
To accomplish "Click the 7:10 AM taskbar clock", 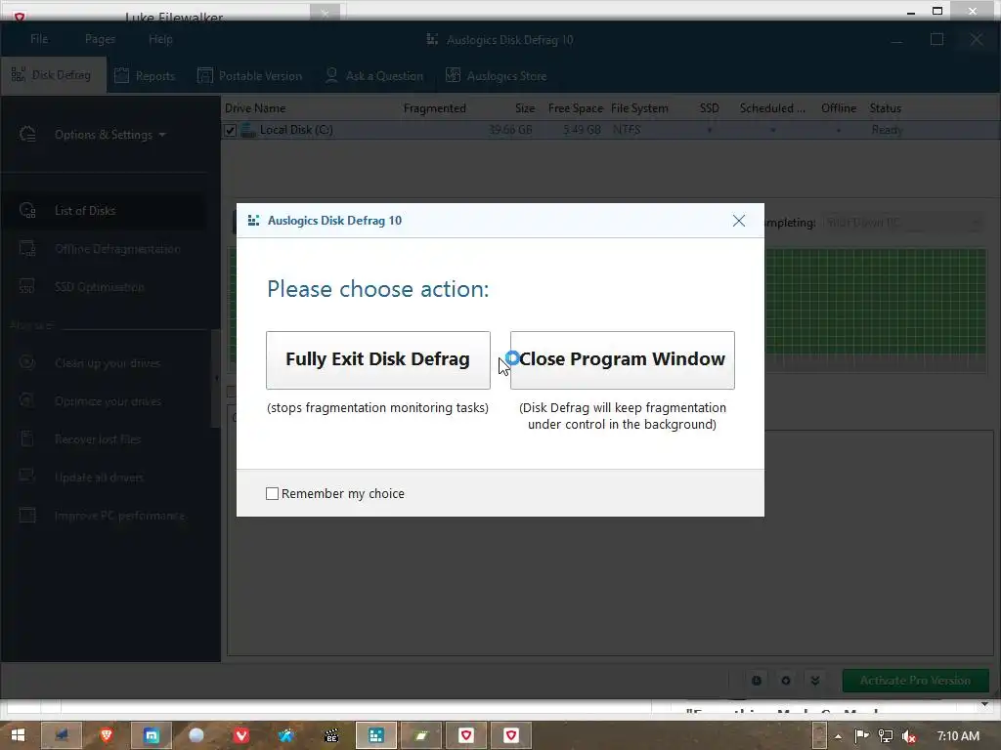I will coord(958,736).
